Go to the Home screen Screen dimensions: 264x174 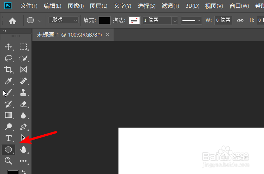tap(12, 21)
